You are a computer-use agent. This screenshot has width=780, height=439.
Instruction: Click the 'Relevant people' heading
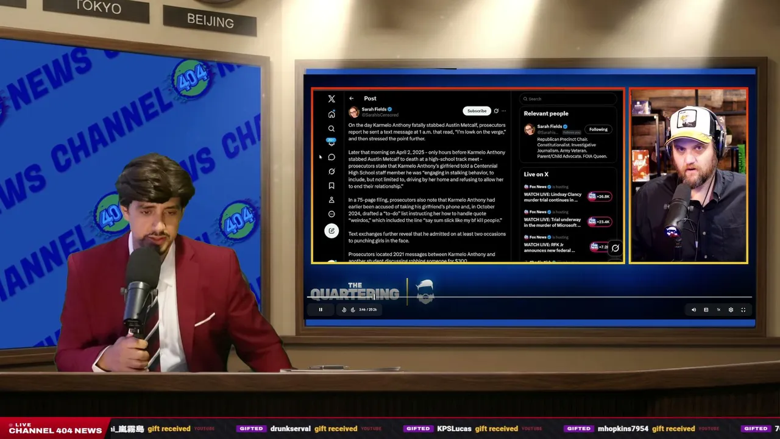[x=546, y=113]
